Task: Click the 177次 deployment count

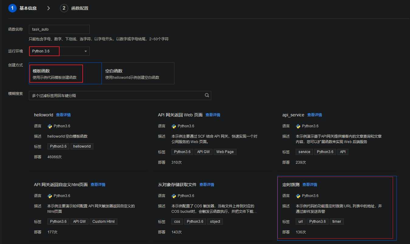Action: [x=52, y=232]
